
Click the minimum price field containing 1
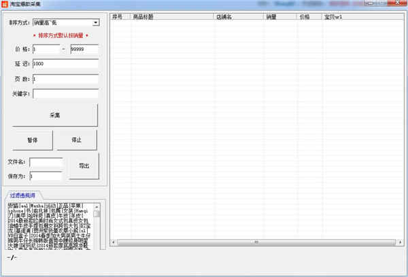point(46,49)
